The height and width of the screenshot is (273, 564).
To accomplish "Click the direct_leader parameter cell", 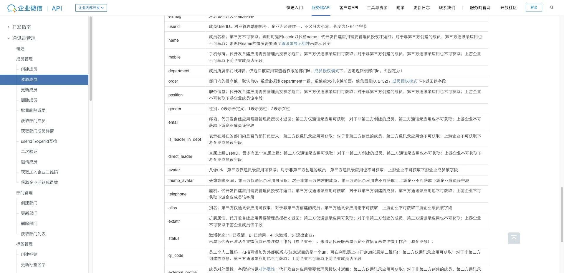I will [x=185, y=156].
